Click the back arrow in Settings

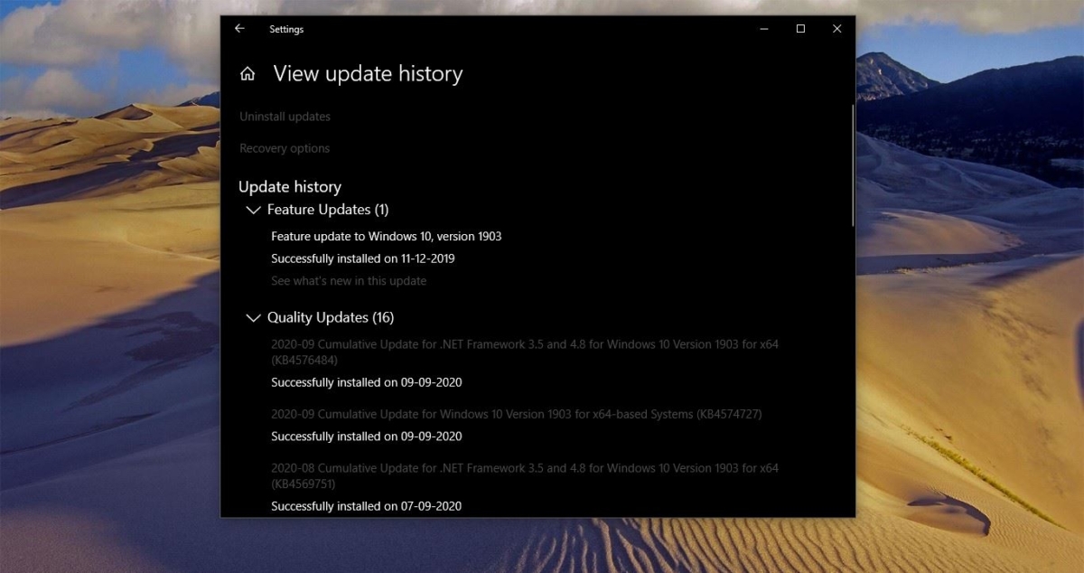tap(238, 28)
